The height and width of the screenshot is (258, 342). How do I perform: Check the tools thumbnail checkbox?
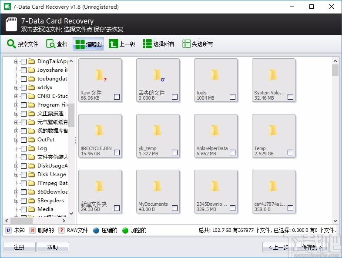(x=232, y=97)
